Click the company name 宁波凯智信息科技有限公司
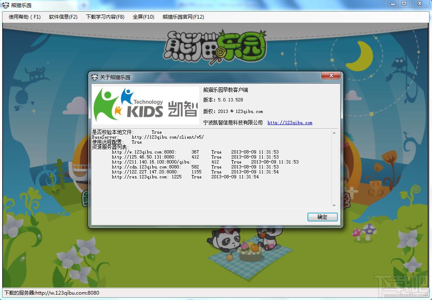The image size is (432, 300). (233, 123)
